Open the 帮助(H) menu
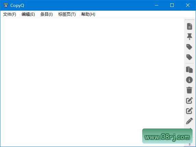The image size is (196, 147). [x=88, y=14]
